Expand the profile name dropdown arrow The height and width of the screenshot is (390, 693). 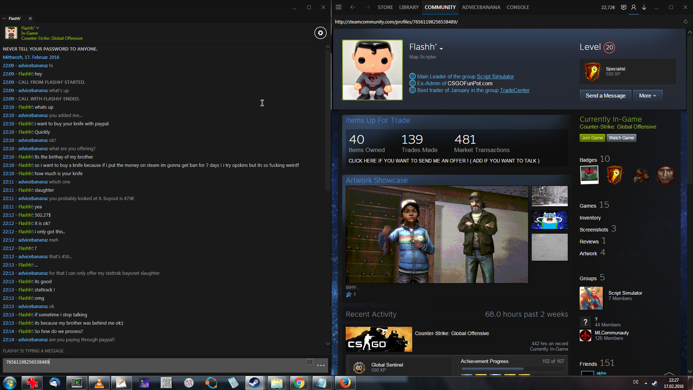pos(441,48)
